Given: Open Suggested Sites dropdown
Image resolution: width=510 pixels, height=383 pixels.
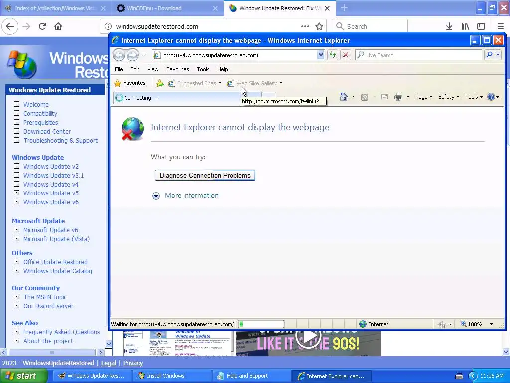Looking at the screenshot, I should [220, 83].
